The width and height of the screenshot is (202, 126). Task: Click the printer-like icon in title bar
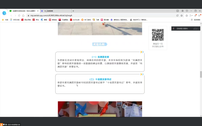[182, 11]
